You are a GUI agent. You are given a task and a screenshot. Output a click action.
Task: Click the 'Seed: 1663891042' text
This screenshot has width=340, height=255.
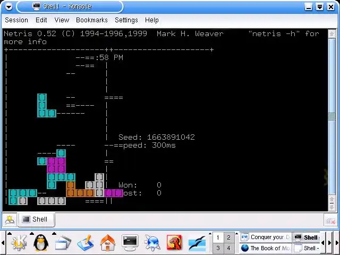point(157,137)
